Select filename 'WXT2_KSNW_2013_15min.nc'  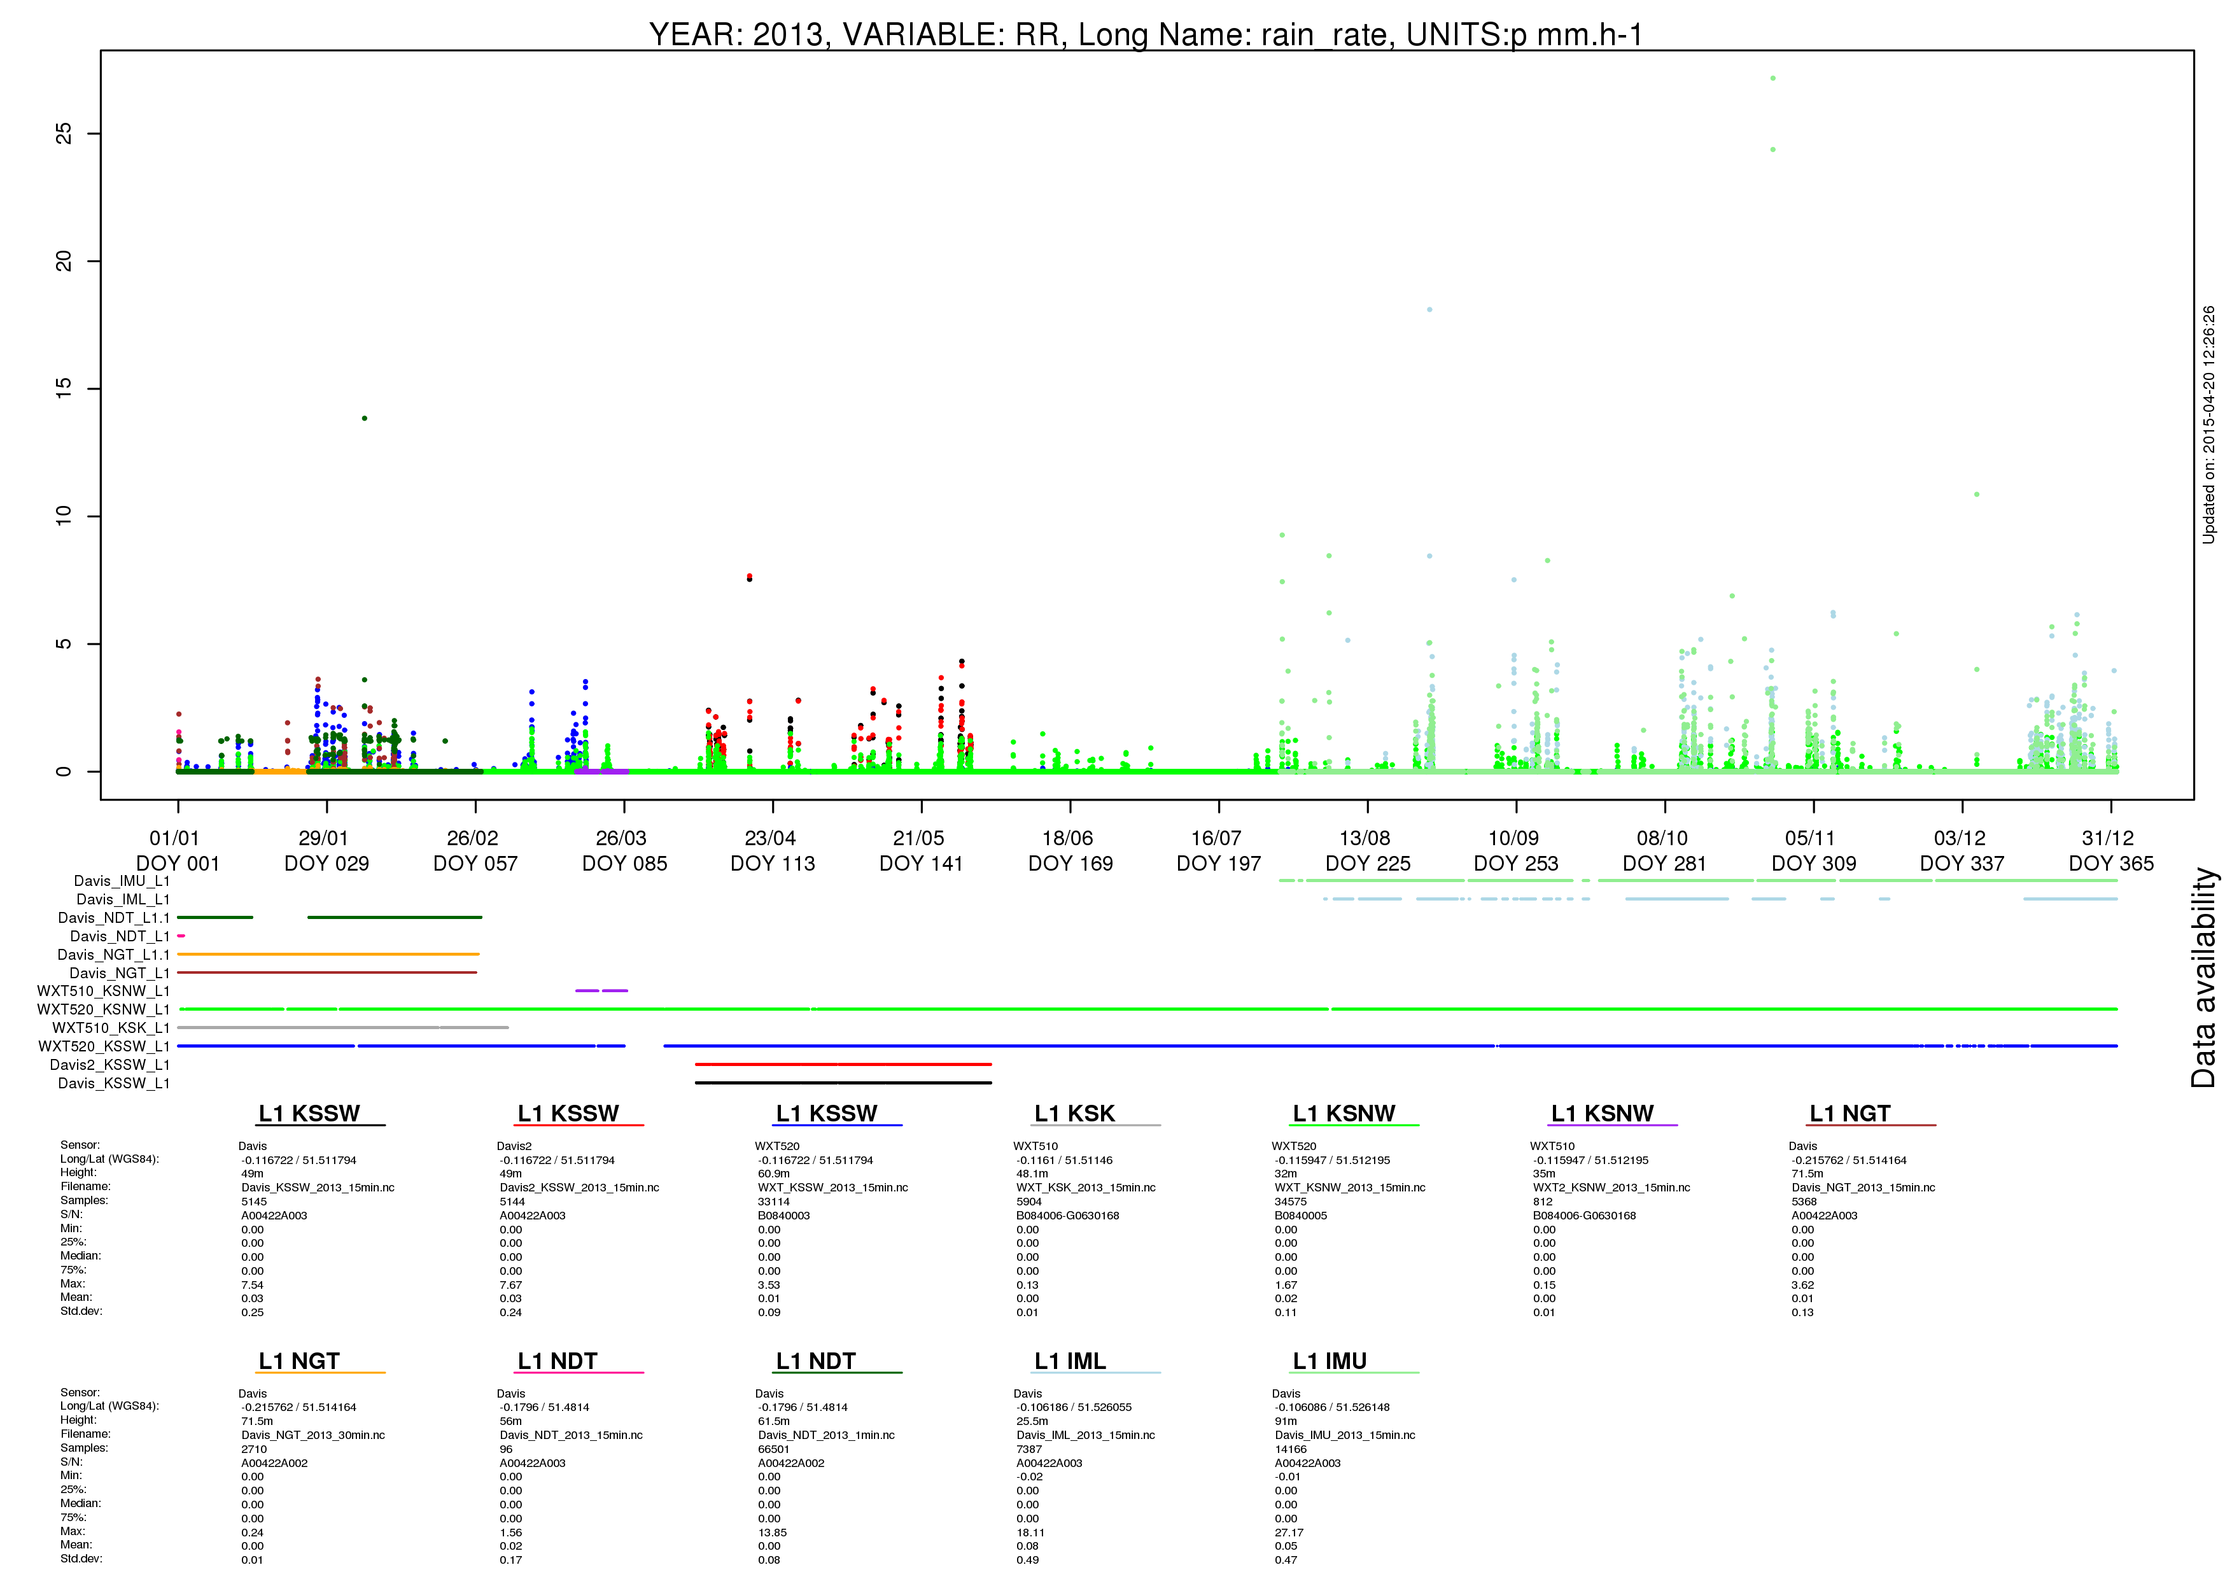[x=1611, y=1188]
